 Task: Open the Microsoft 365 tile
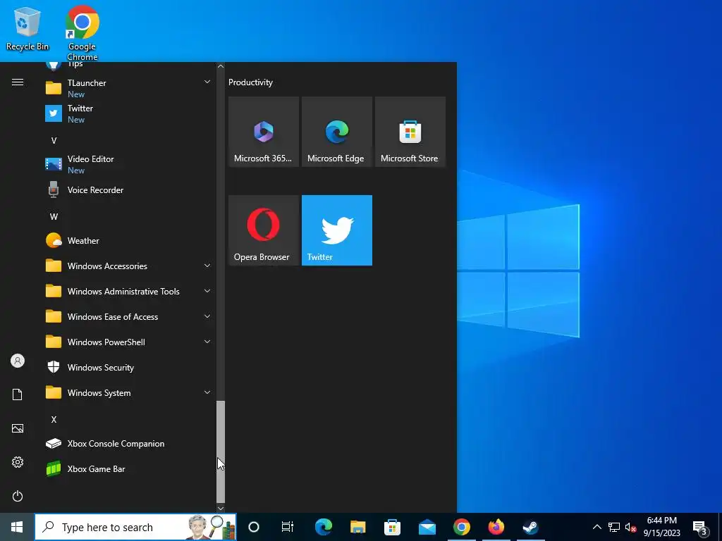264,132
